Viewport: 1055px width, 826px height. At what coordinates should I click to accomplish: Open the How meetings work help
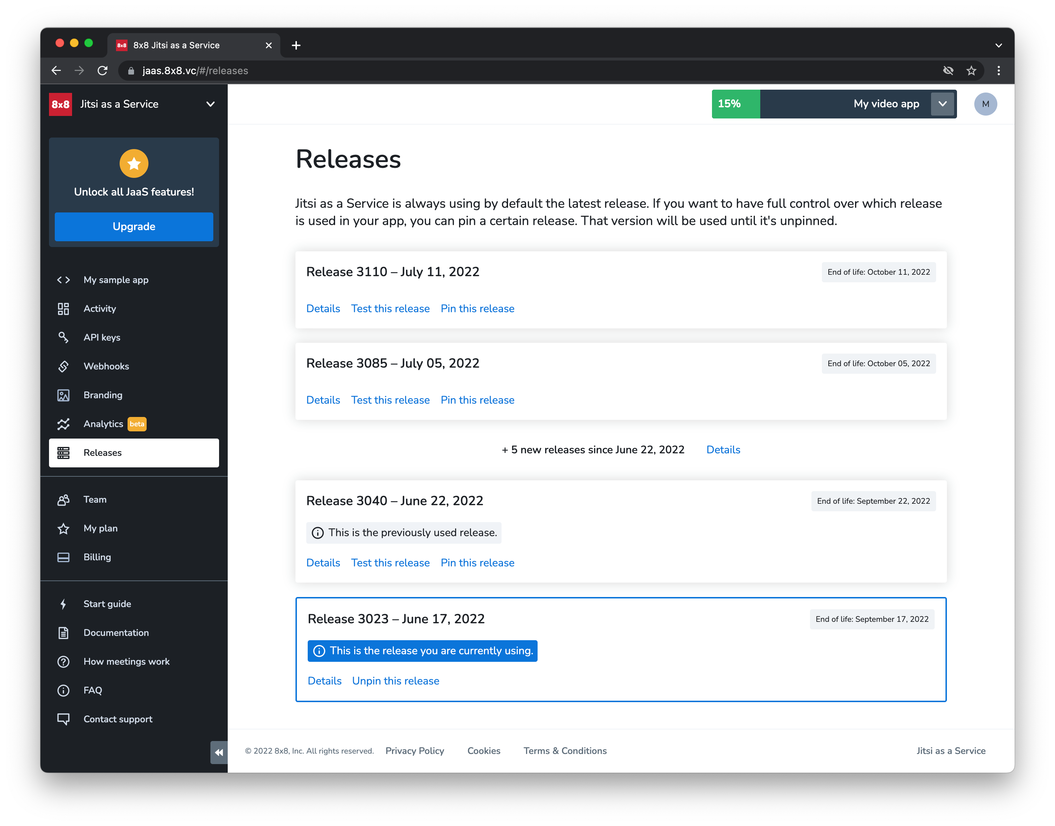pos(126,661)
